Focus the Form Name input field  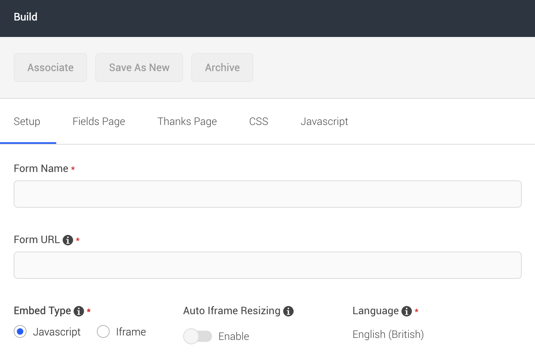tap(267, 194)
